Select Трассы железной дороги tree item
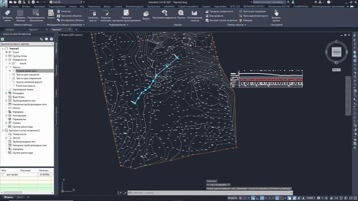The width and height of the screenshot is (358, 201). click(x=29, y=82)
